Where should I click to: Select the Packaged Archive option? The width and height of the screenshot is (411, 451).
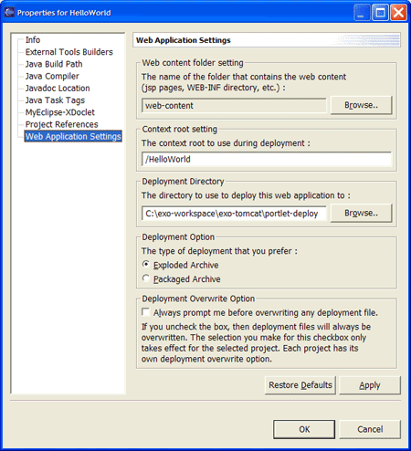tap(182, 279)
